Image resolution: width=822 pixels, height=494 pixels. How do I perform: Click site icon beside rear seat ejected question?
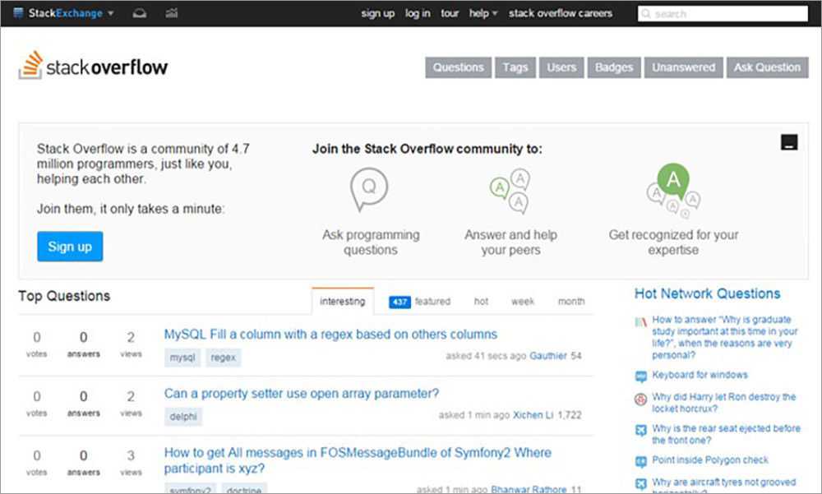pyautogui.click(x=640, y=431)
